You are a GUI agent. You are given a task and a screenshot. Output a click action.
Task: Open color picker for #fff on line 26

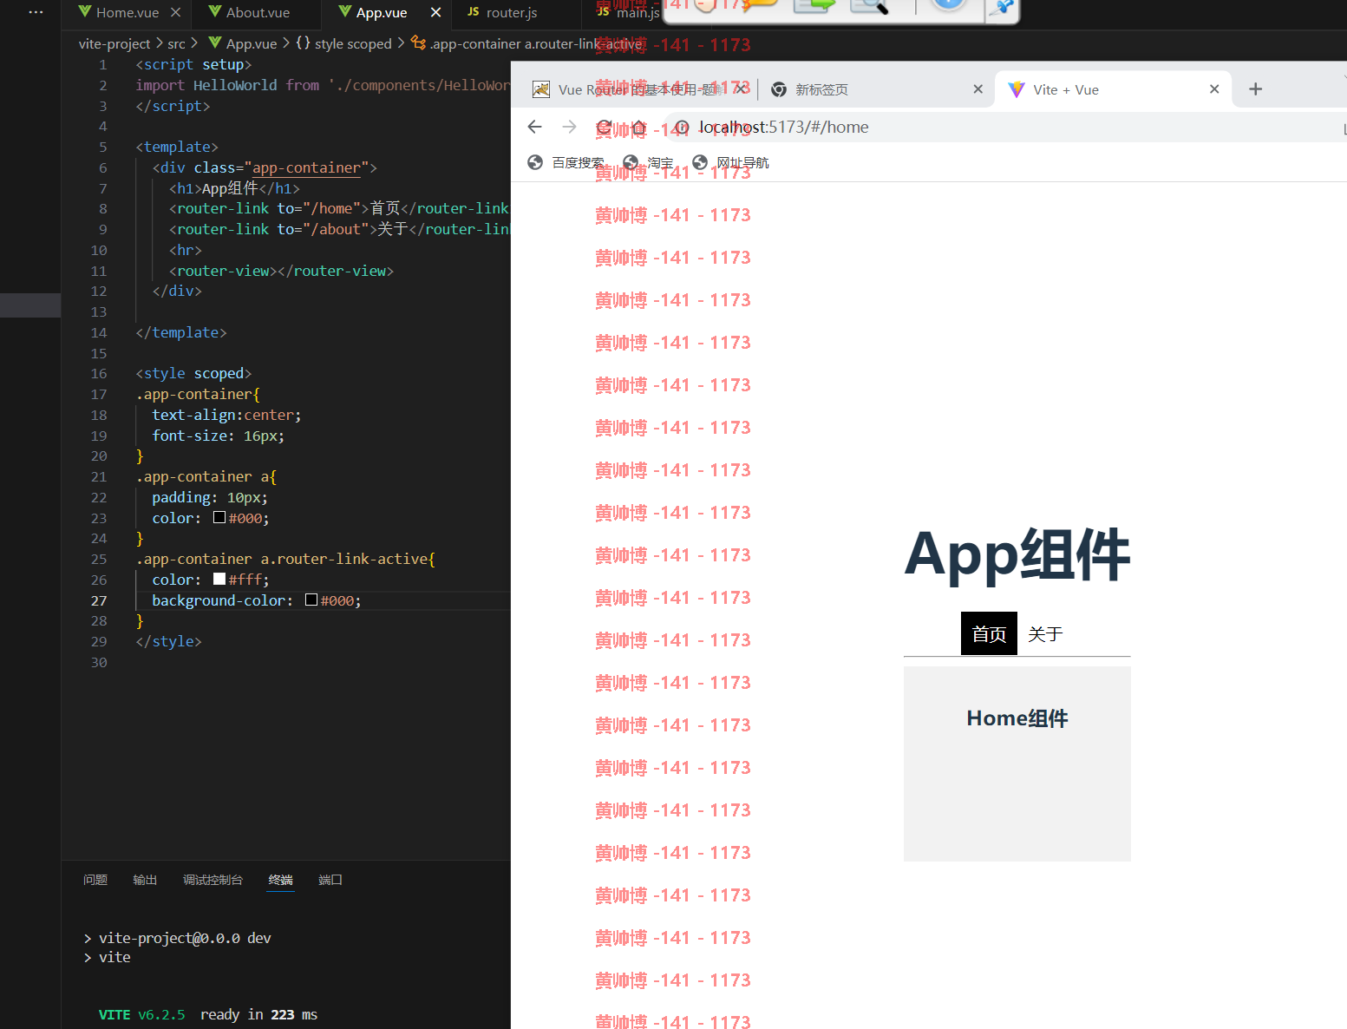click(x=219, y=579)
